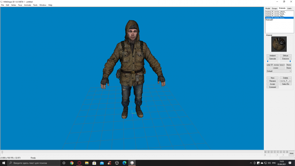Open Google Chrome from the taskbar

pos(72,163)
